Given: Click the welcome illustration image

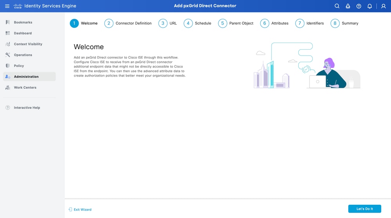Looking at the screenshot, I should tap(307, 66).
